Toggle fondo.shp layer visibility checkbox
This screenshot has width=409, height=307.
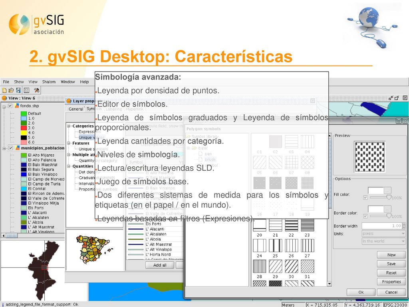click(x=10, y=106)
